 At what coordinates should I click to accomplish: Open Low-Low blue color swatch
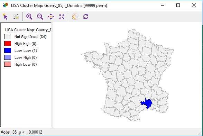click(x=8, y=51)
